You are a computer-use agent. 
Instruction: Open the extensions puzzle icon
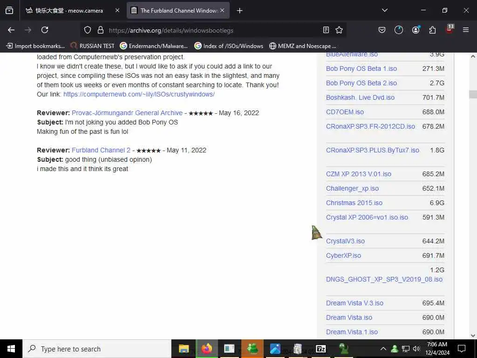tap(432, 30)
